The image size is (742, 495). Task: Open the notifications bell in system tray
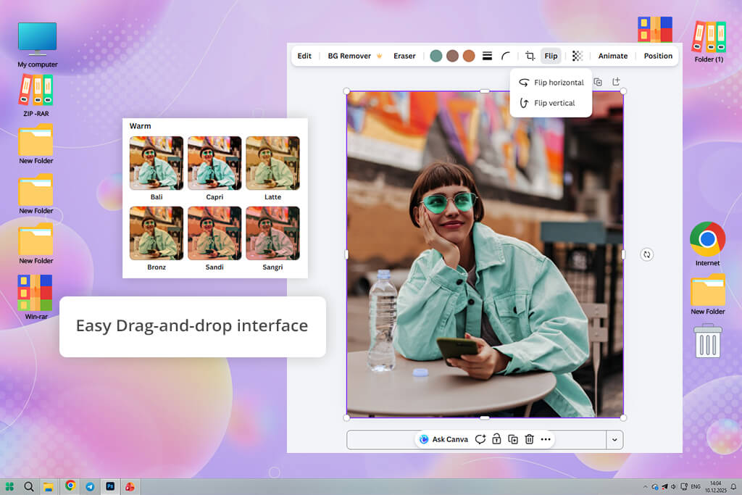pyautogui.click(x=733, y=486)
